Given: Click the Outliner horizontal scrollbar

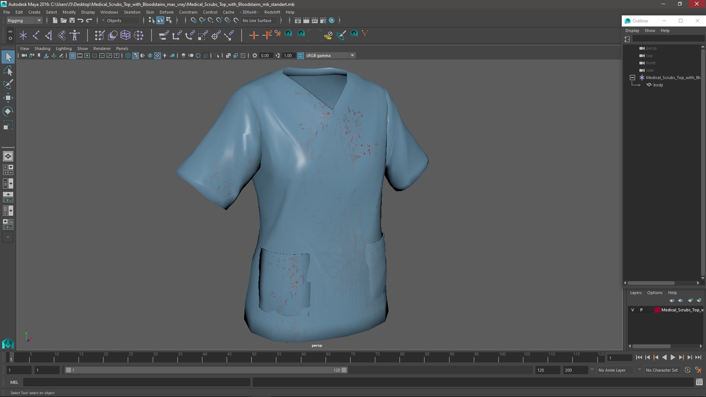Looking at the screenshot, I should 651,283.
